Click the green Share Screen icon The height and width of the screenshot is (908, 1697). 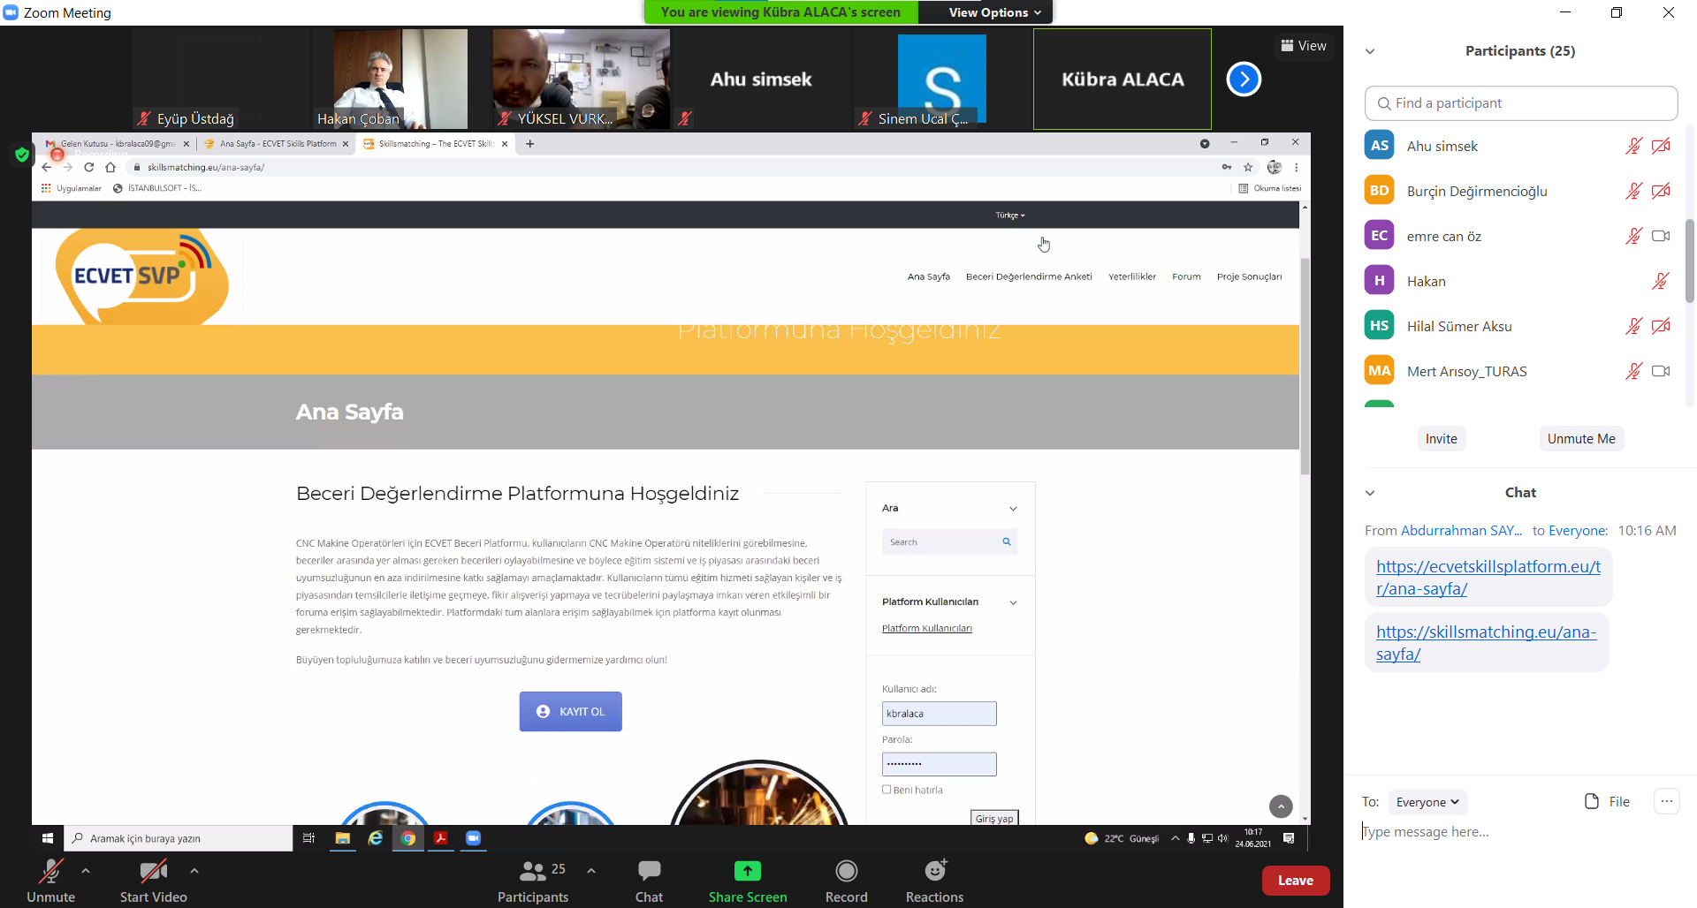(747, 872)
